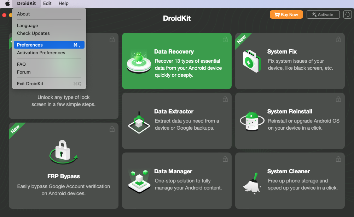Click the Activate button
Image resolution: width=354 pixels, height=217 pixels.
(x=323, y=14)
